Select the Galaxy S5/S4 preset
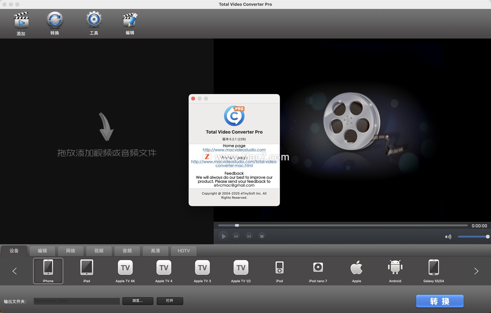Viewport: 491px width, 313px height. tap(434, 271)
